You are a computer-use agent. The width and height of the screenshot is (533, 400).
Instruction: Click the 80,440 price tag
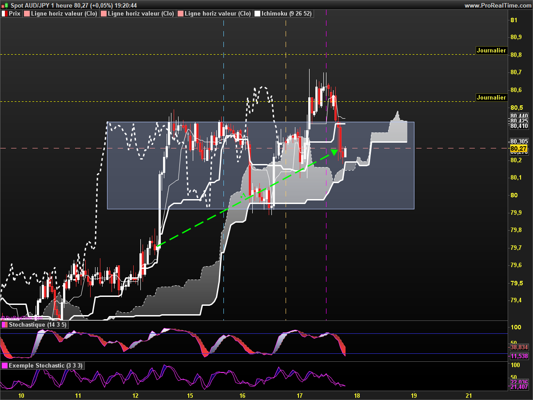tap(519, 116)
